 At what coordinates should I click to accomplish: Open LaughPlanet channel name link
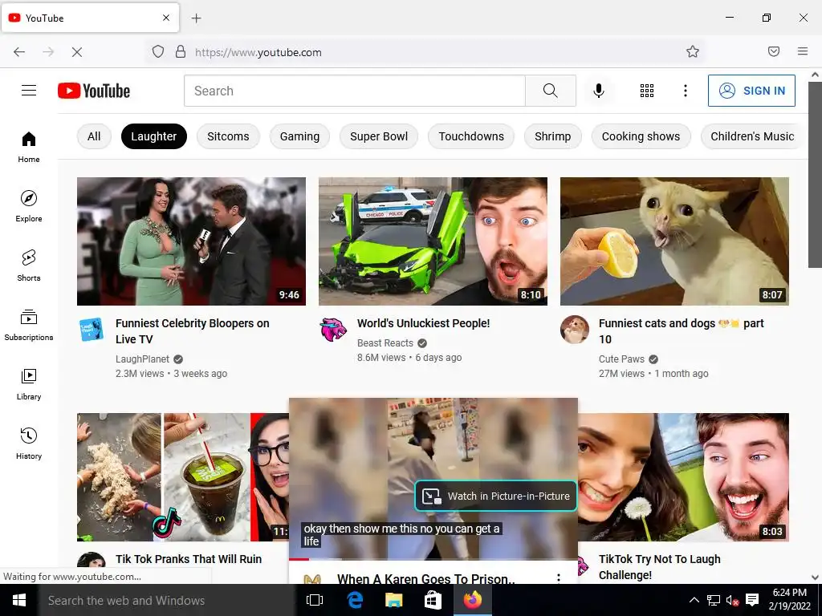(x=142, y=359)
